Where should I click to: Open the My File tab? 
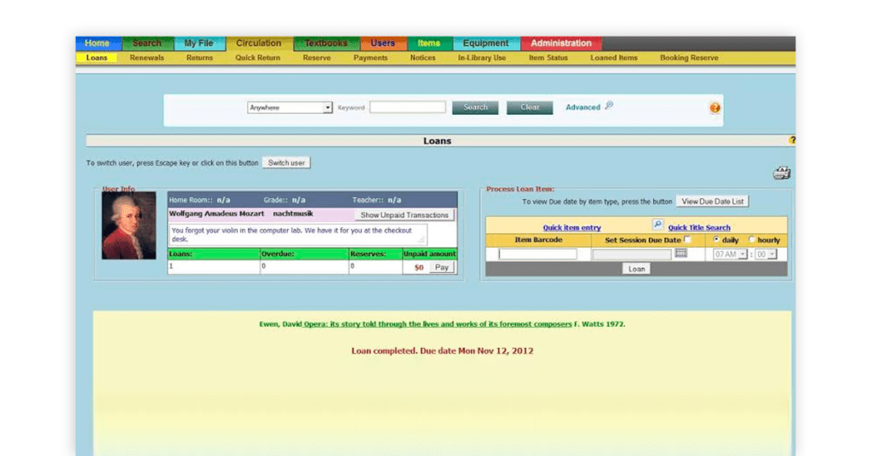tap(199, 43)
